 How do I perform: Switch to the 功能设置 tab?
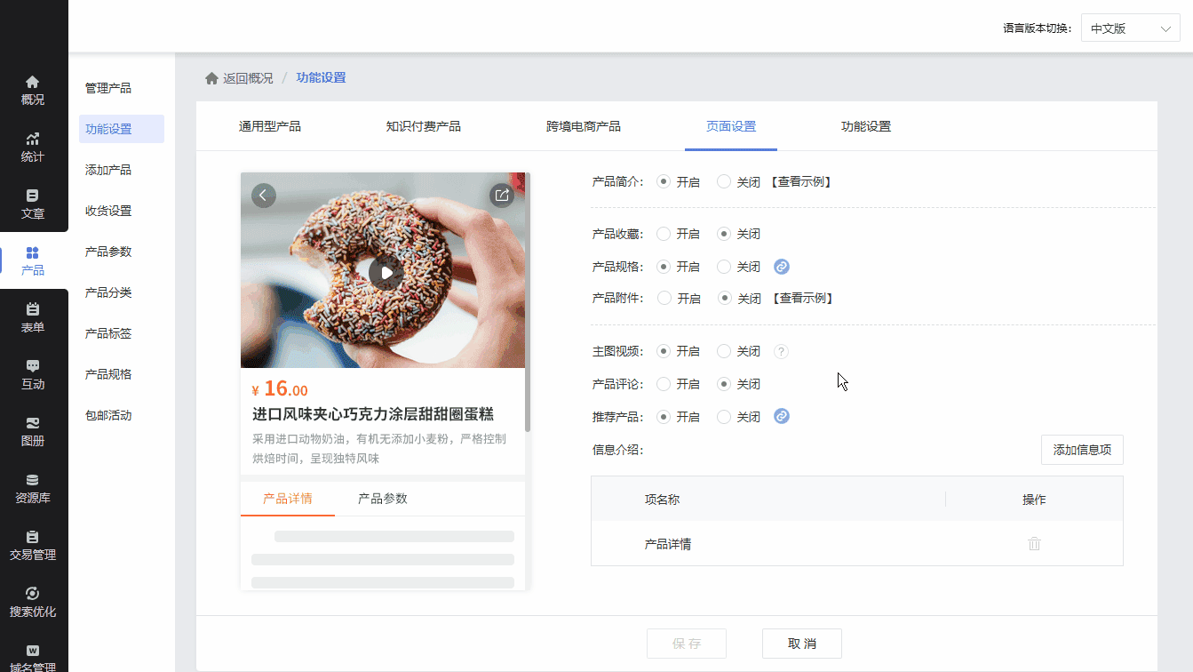865,126
